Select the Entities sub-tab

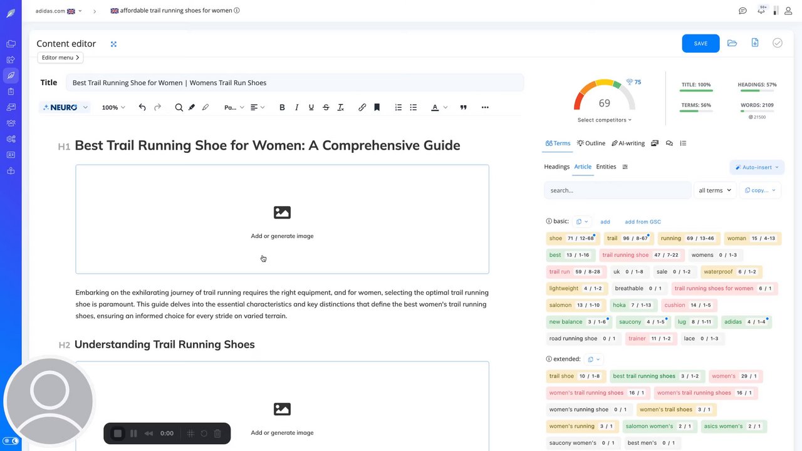(x=606, y=167)
